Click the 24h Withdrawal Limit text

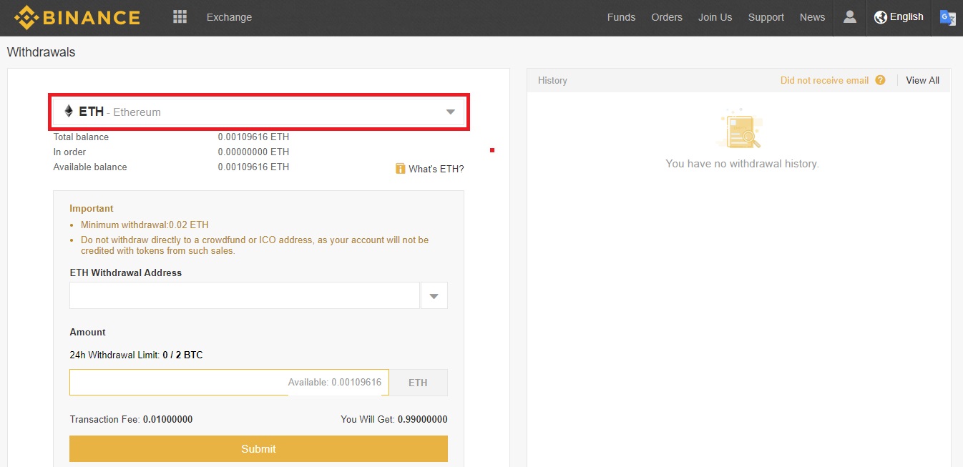coord(136,355)
